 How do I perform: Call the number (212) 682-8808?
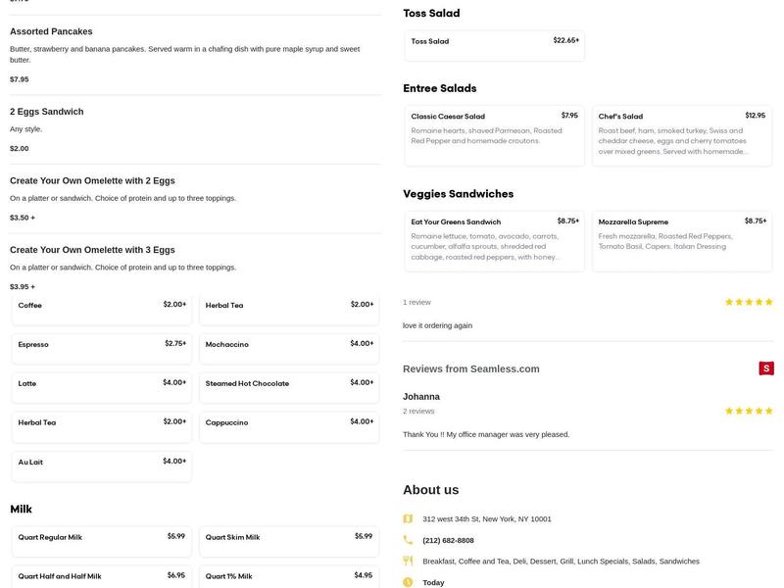click(x=448, y=540)
